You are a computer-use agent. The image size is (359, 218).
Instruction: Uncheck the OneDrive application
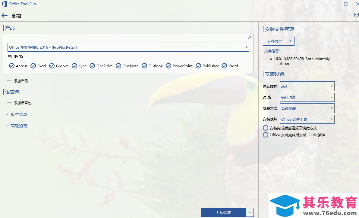[92, 66]
